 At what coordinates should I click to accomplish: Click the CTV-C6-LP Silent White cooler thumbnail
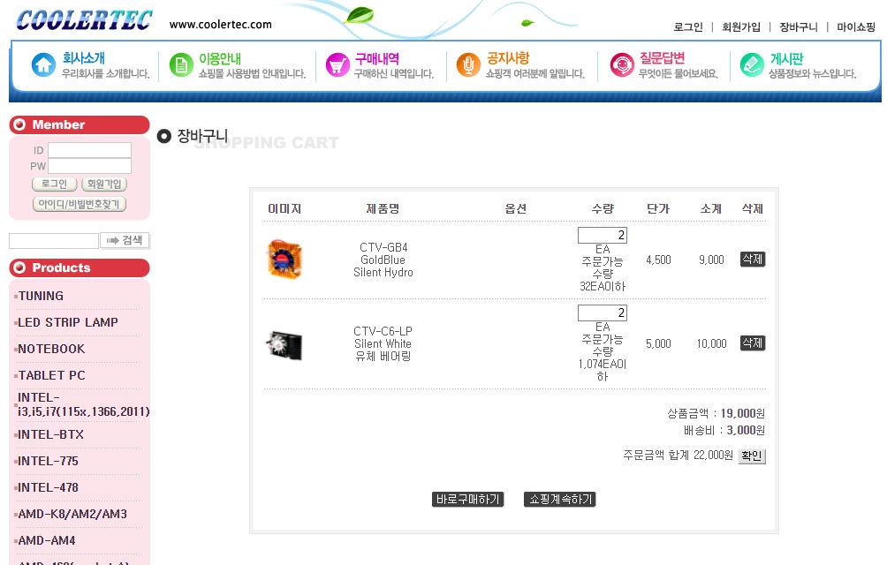click(284, 344)
